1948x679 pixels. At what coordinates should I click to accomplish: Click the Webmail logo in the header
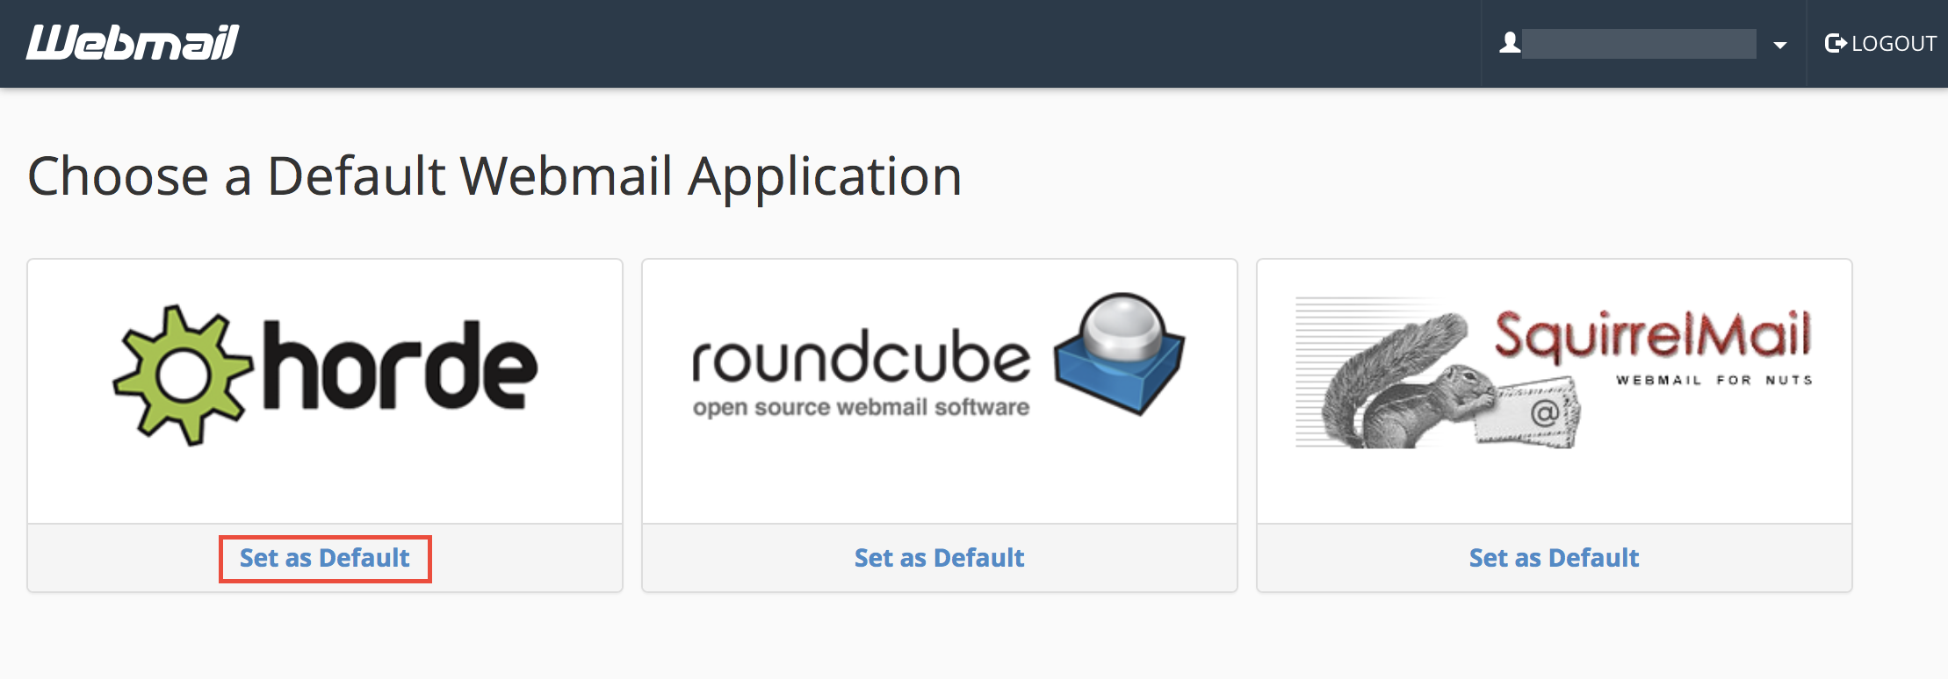(133, 43)
